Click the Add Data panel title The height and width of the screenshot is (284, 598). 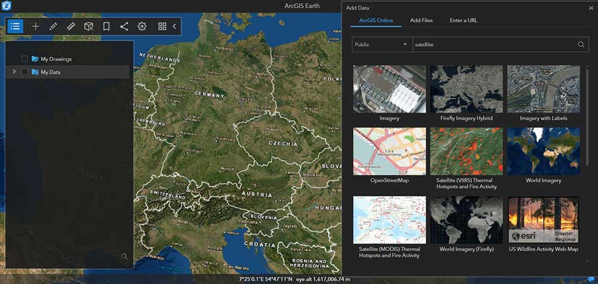coord(358,8)
